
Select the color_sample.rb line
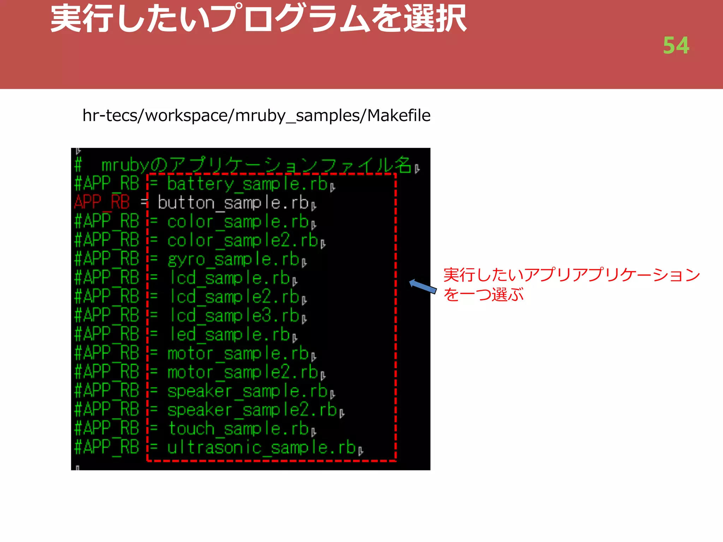(195, 222)
